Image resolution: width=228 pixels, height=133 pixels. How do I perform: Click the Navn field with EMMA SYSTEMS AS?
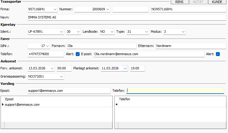tap(127, 18)
